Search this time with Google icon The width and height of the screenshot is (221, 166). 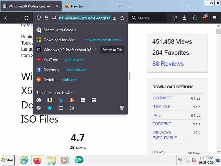39,100
